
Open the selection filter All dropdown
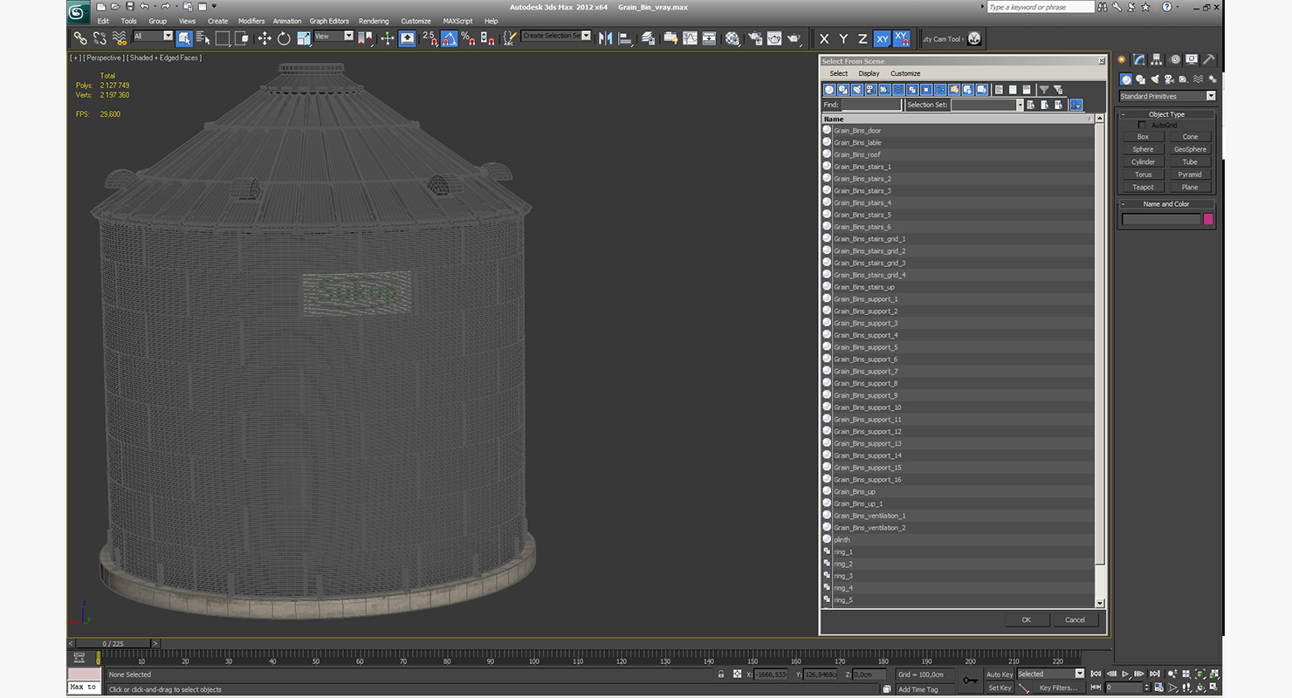153,37
